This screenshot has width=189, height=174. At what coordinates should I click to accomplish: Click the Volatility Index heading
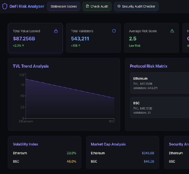point(25,144)
